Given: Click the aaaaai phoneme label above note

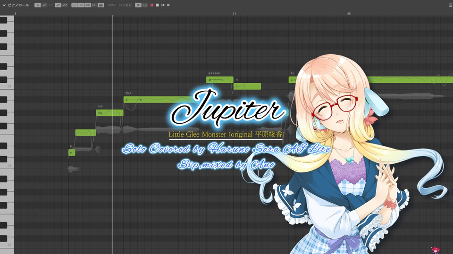Looking at the screenshot, I should coord(214,73).
